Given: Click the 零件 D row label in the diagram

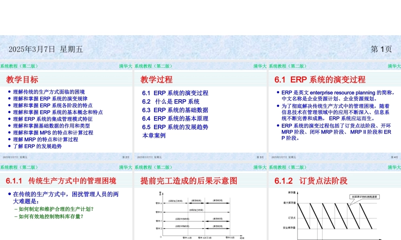Looking at the screenshot, I should coord(159,228).
